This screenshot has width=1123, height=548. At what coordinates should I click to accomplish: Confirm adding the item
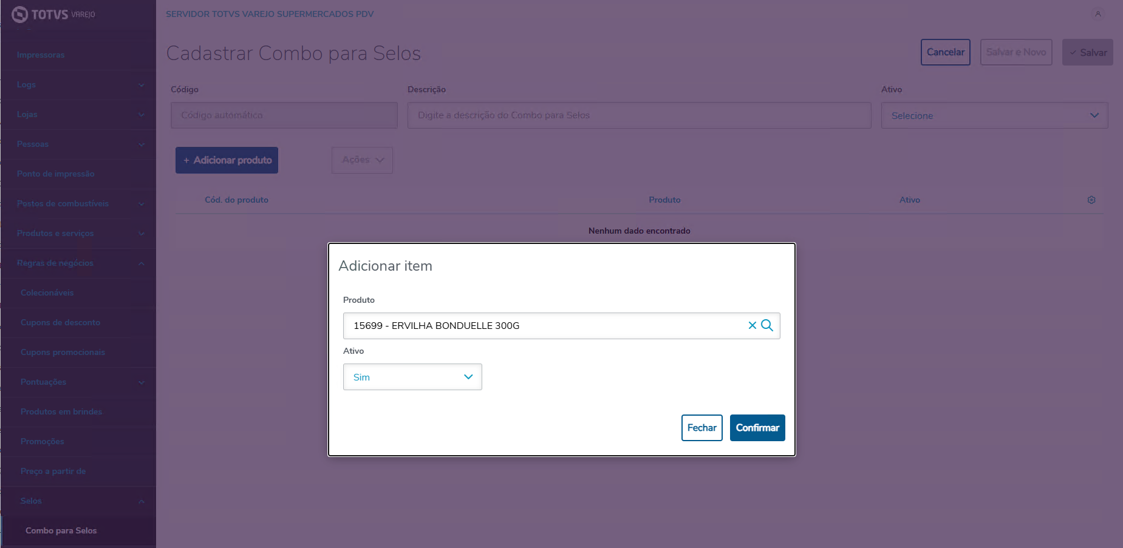point(757,428)
